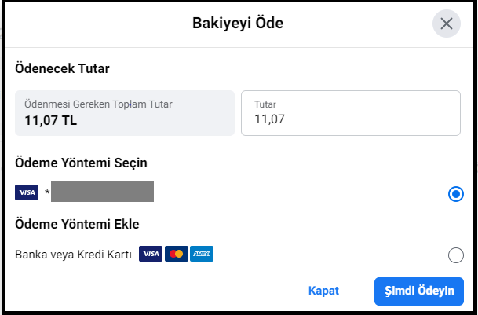Viewport: 478px width, 315px height.
Task: Click the 11,07 TL total amount
Action: tap(50, 121)
